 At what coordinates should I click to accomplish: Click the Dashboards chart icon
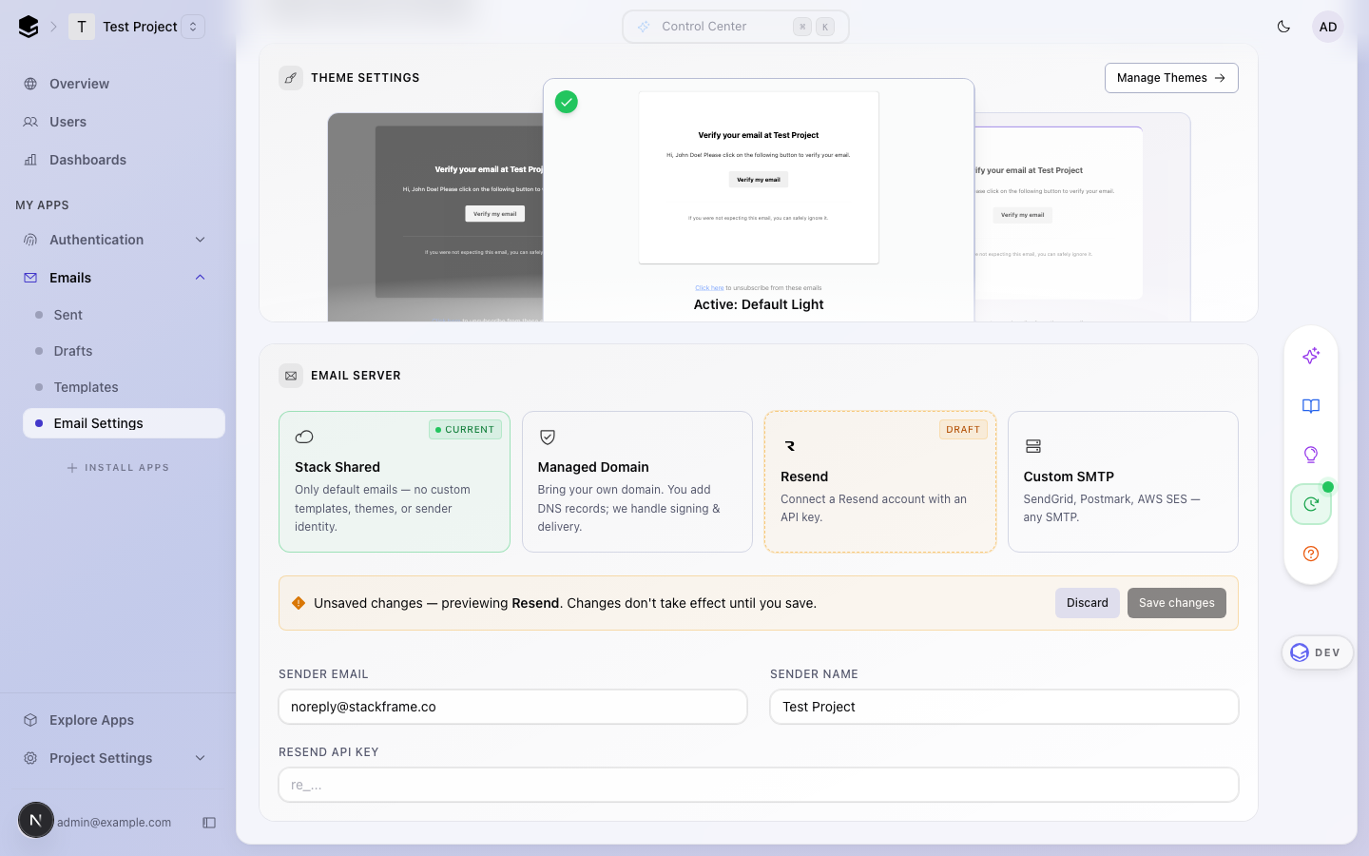click(x=30, y=160)
